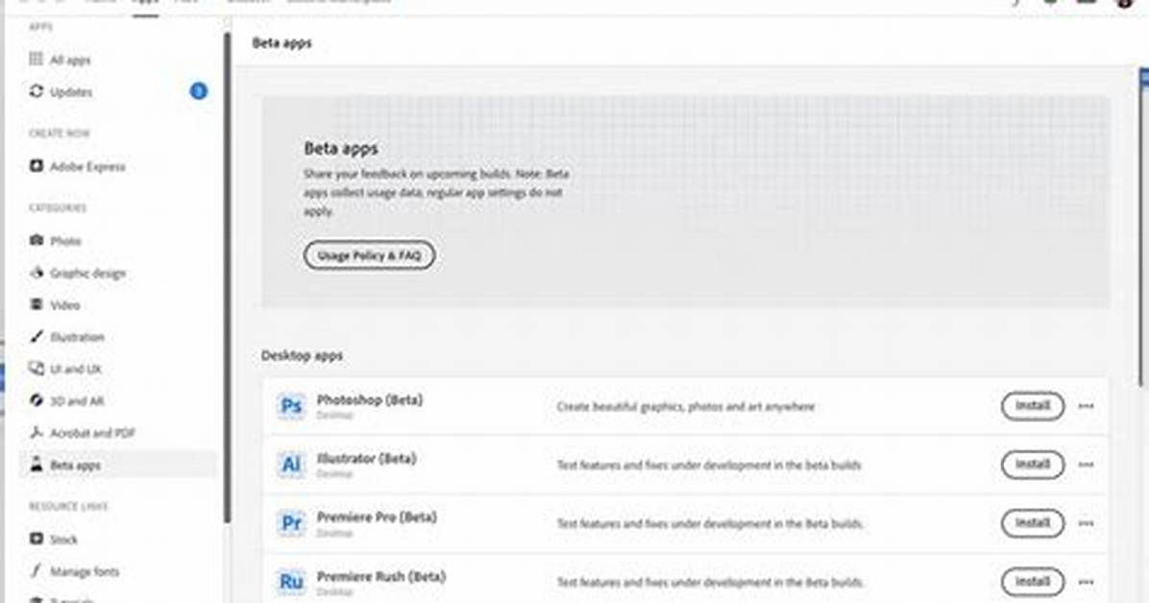Viewport: 1149px width, 603px height.
Task: Click the 'Share your feedback on upcoming builds' note
Action: point(437,193)
